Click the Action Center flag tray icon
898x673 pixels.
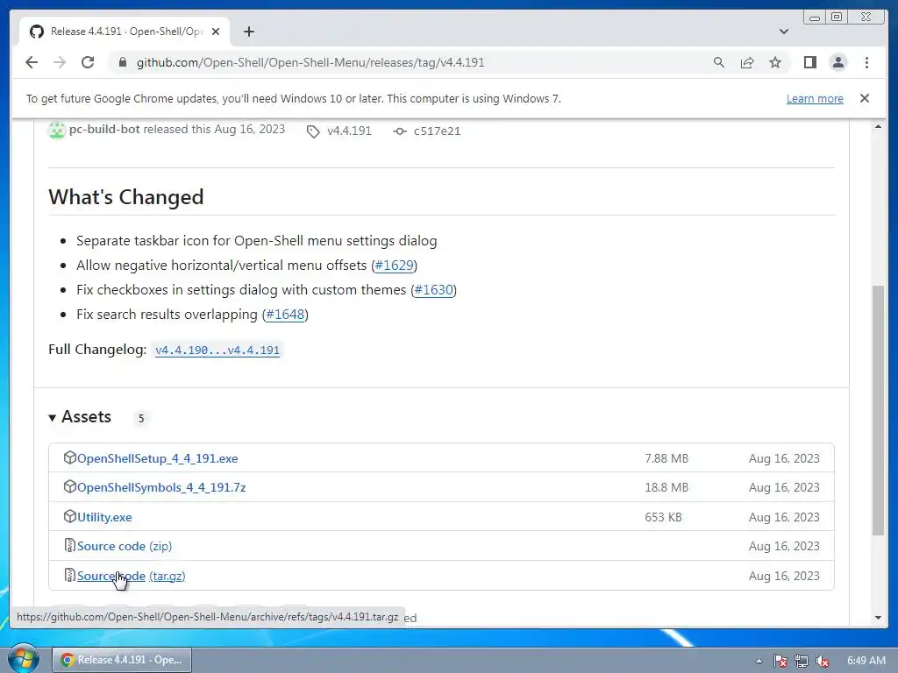pyautogui.click(x=780, y=661)
